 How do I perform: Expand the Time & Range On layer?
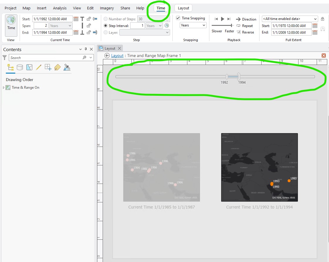4,87
